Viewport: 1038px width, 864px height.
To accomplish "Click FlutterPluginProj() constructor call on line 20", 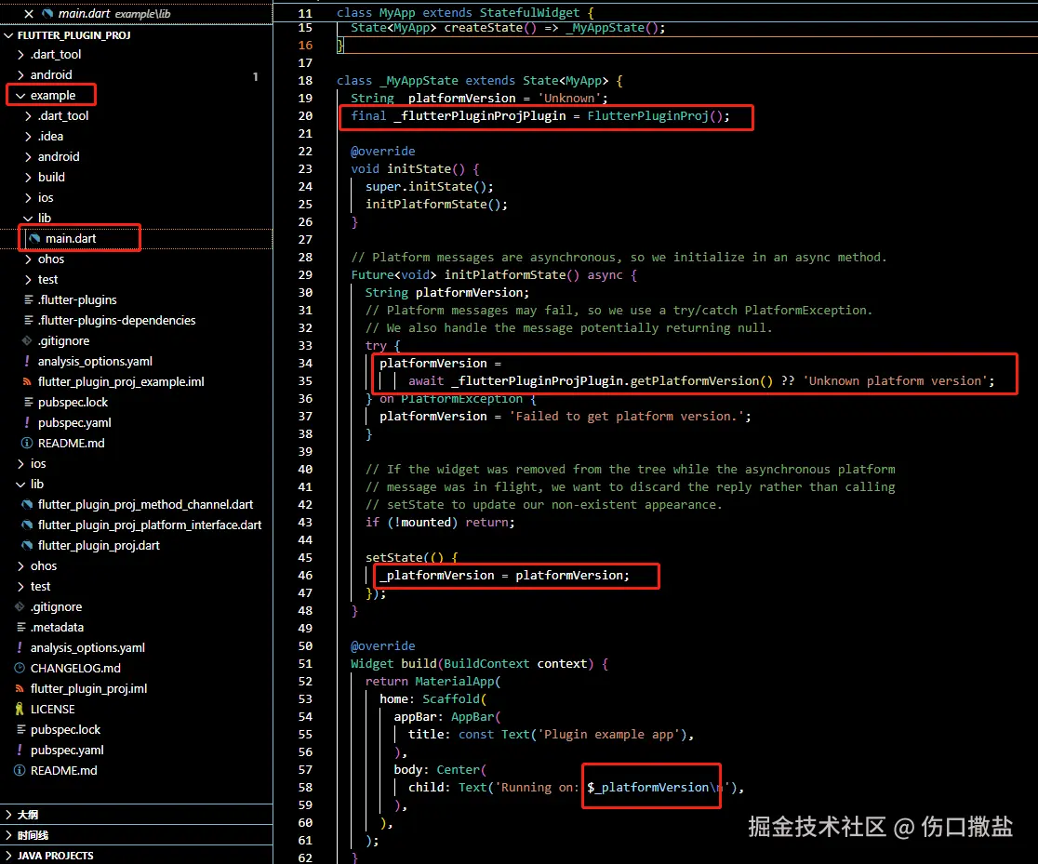I will tap(656, 116).
